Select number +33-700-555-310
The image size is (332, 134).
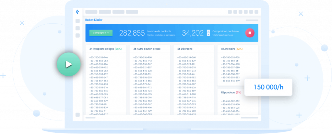tap(186, 67)
